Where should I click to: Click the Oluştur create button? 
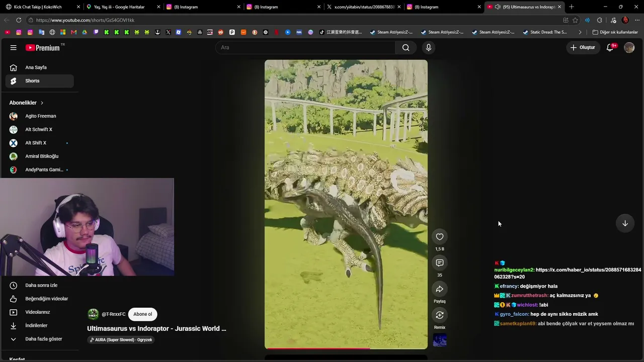tap(583, 47)
